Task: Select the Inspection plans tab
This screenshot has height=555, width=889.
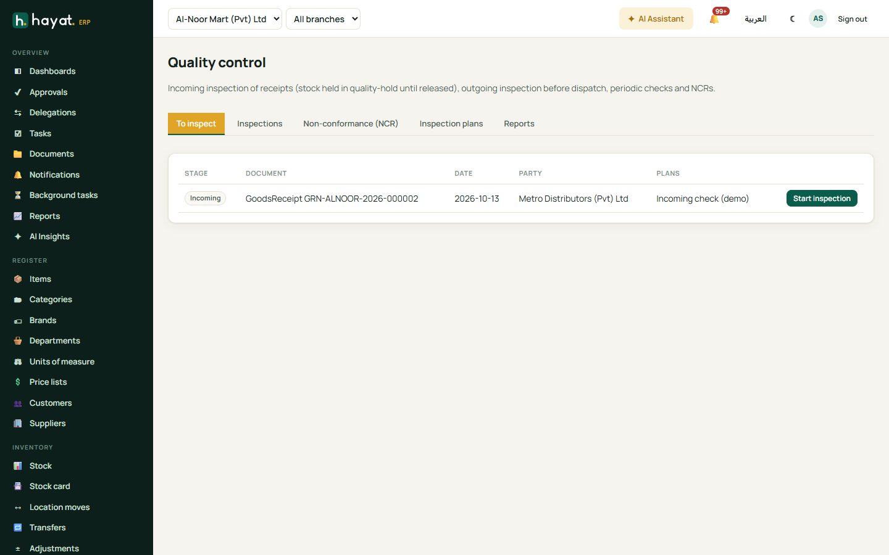Action: point(451,123)
